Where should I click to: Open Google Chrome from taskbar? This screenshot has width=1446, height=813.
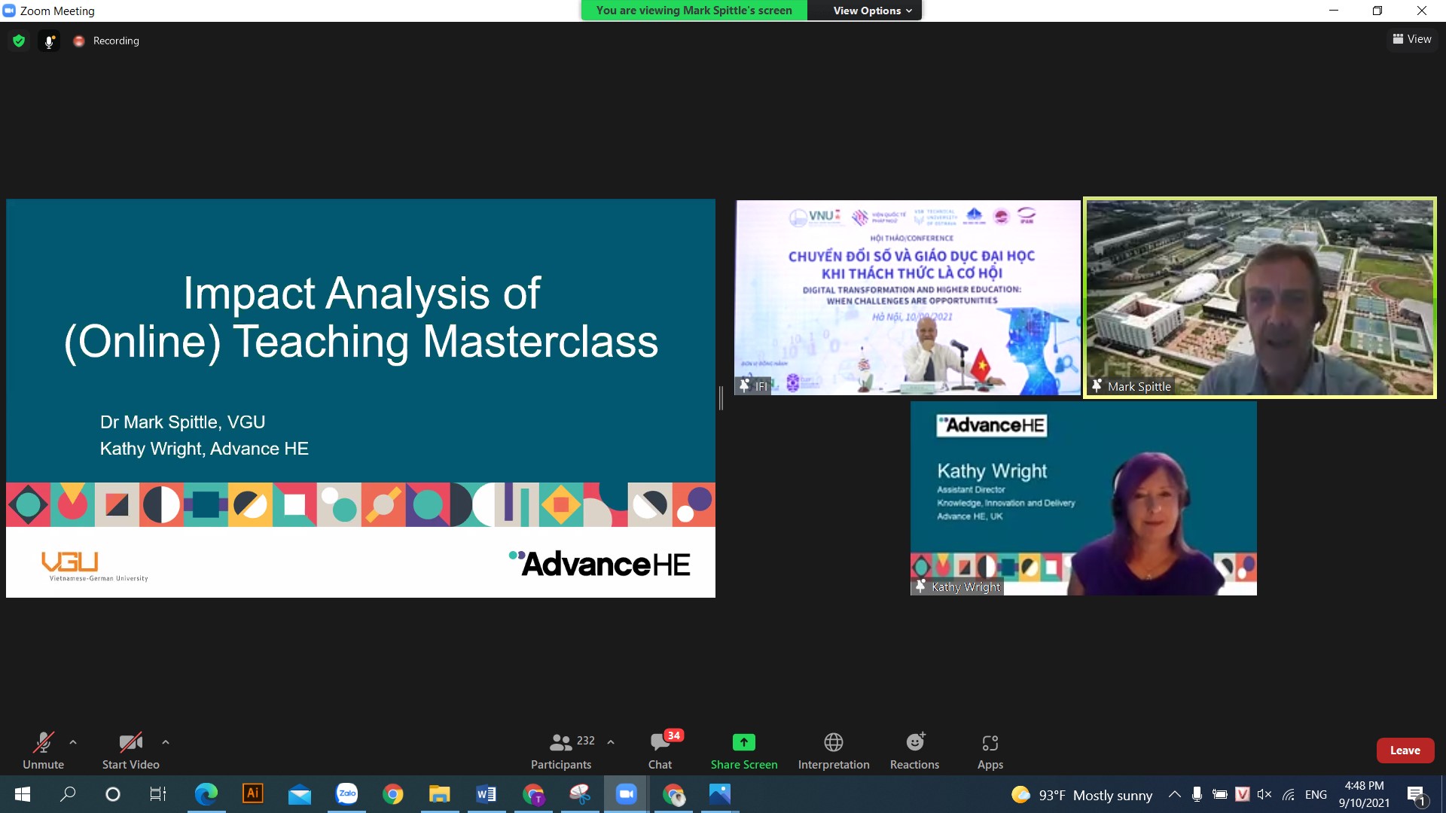pyautogui.click(x=392, y=794)
